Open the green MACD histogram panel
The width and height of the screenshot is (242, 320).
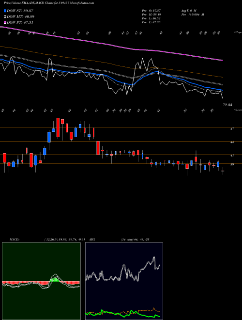pyautogui.click(x=41, y=281)
